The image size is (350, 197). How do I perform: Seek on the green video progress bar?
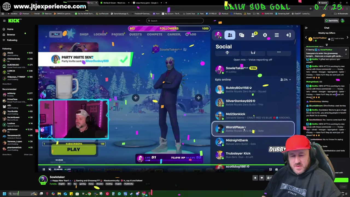point(161,165)
